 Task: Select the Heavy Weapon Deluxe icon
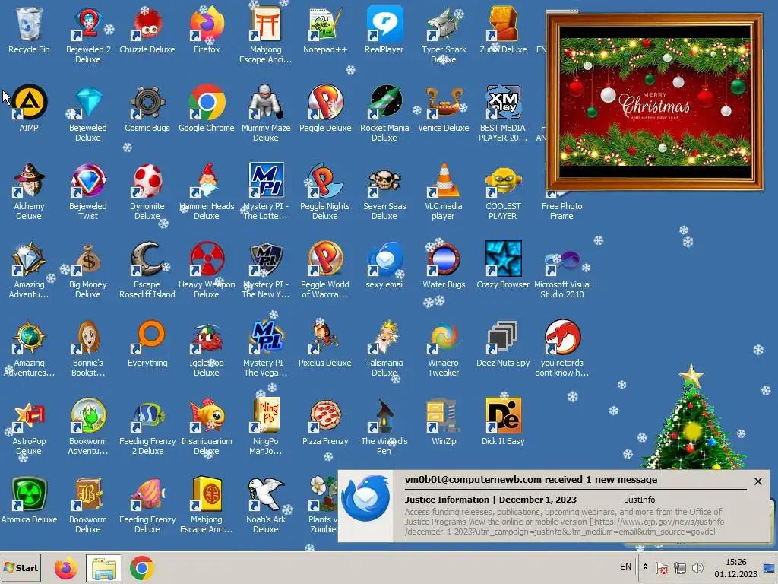(207, 269)
